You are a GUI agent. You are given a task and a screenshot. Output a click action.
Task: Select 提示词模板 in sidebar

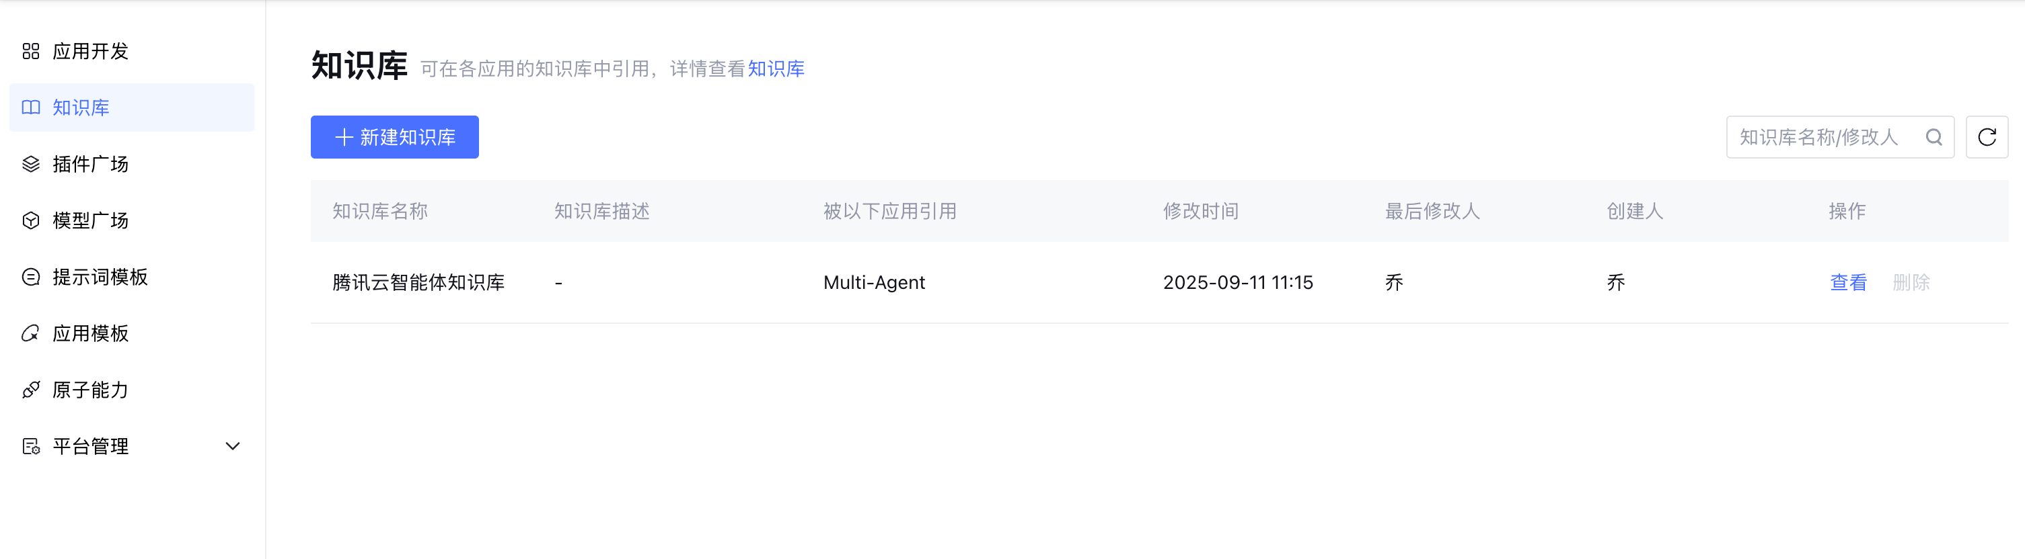click(x=100, y=277)
